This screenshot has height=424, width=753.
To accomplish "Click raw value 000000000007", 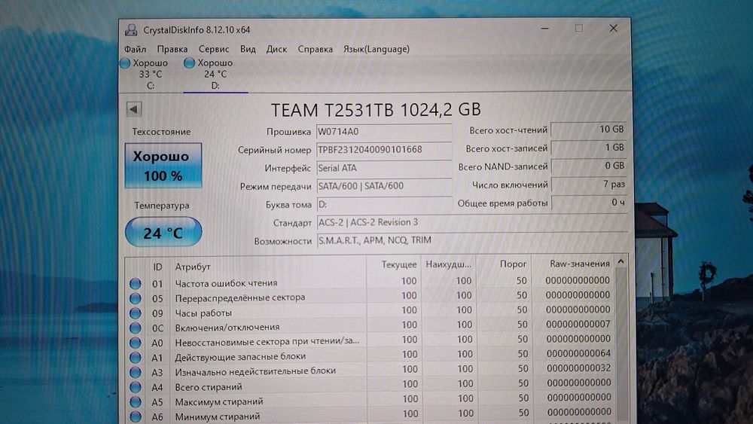I will point(578,325).
